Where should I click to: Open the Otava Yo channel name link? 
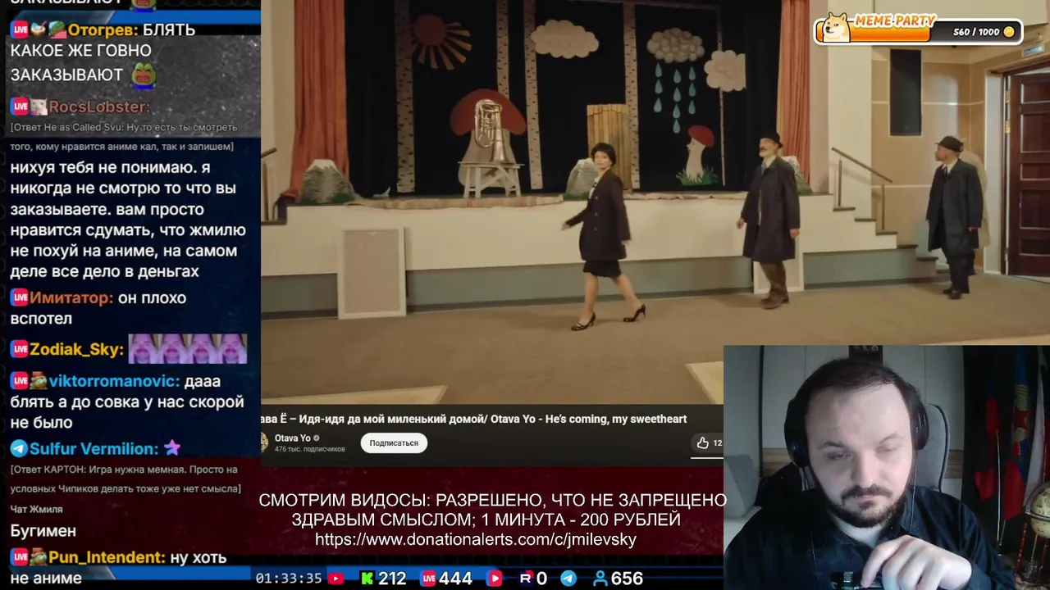coord(292,438)
